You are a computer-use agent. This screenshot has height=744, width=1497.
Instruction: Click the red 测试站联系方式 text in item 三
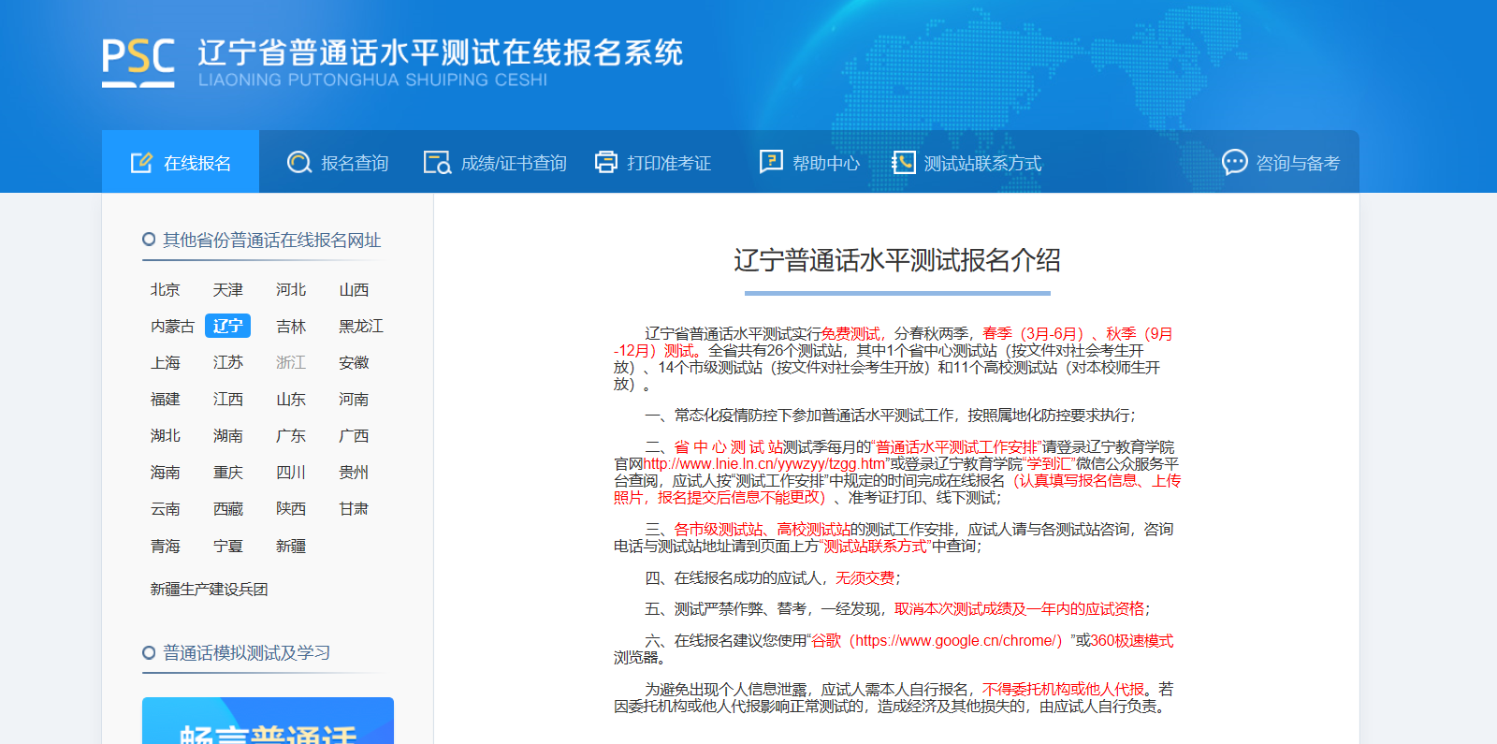point(876,547)
